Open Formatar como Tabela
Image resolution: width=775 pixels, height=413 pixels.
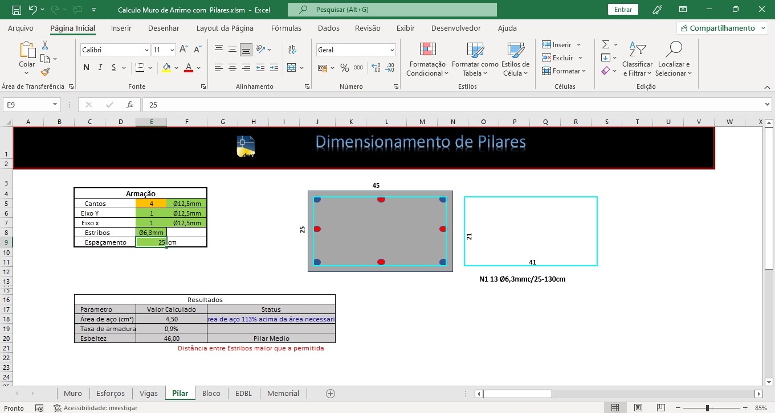pos(475,59)
